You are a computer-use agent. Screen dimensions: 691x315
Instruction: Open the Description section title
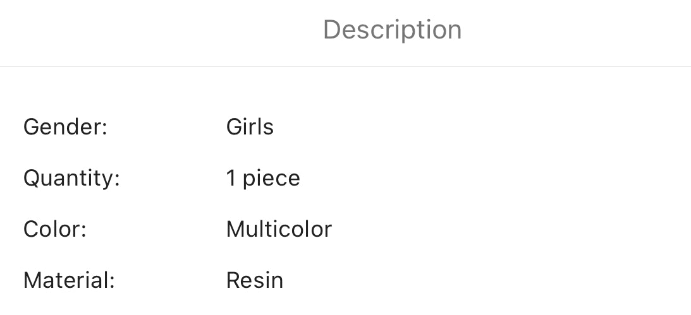392,30
